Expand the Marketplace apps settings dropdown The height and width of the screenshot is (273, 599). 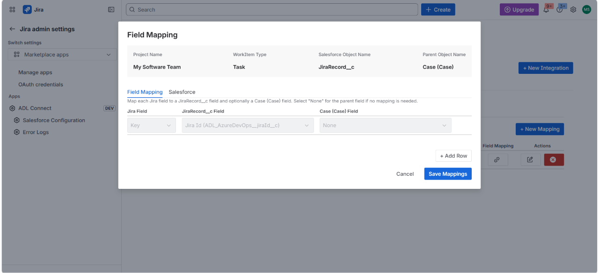point(62,55)
